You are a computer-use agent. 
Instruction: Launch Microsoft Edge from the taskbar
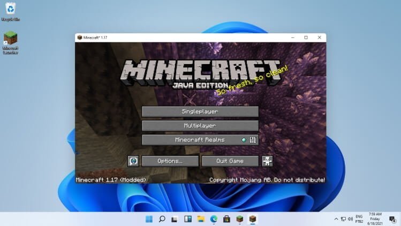[214, 219]
